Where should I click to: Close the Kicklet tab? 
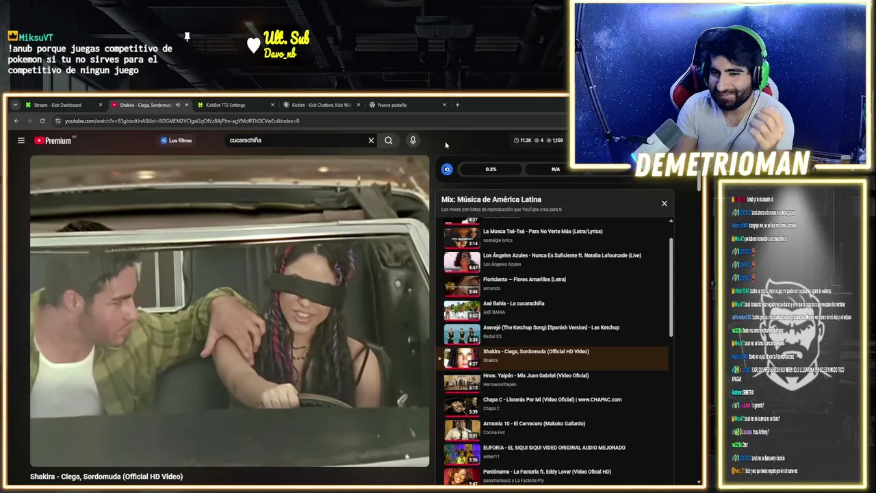(359, 105)
